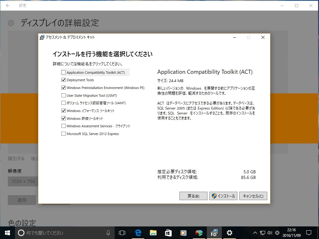Screen dimensions: 319x239
Task: Open Task View from taskbar
Action: point(122,233)
